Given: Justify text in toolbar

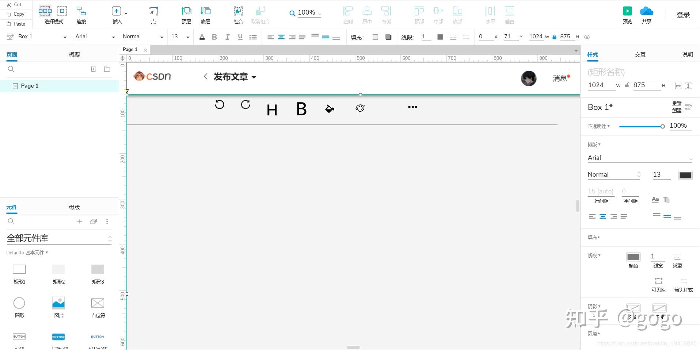Looking at the screenshot, I should [x=302, y=37].
